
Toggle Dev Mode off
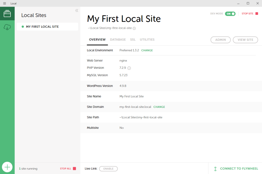[x=229, y=14]
